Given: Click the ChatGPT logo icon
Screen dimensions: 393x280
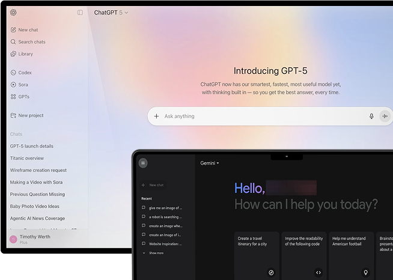Looking at the screenshot, I should [13, 13].
